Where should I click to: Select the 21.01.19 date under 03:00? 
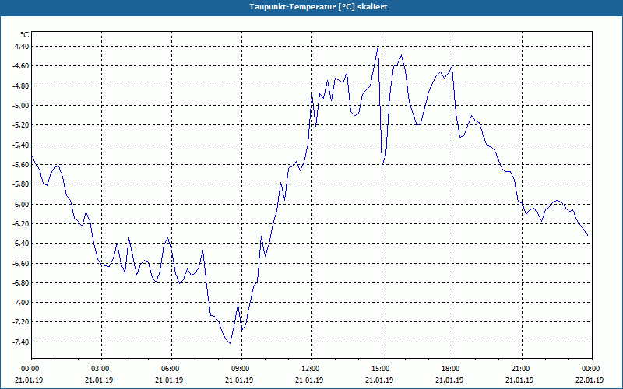pos(99,380)
